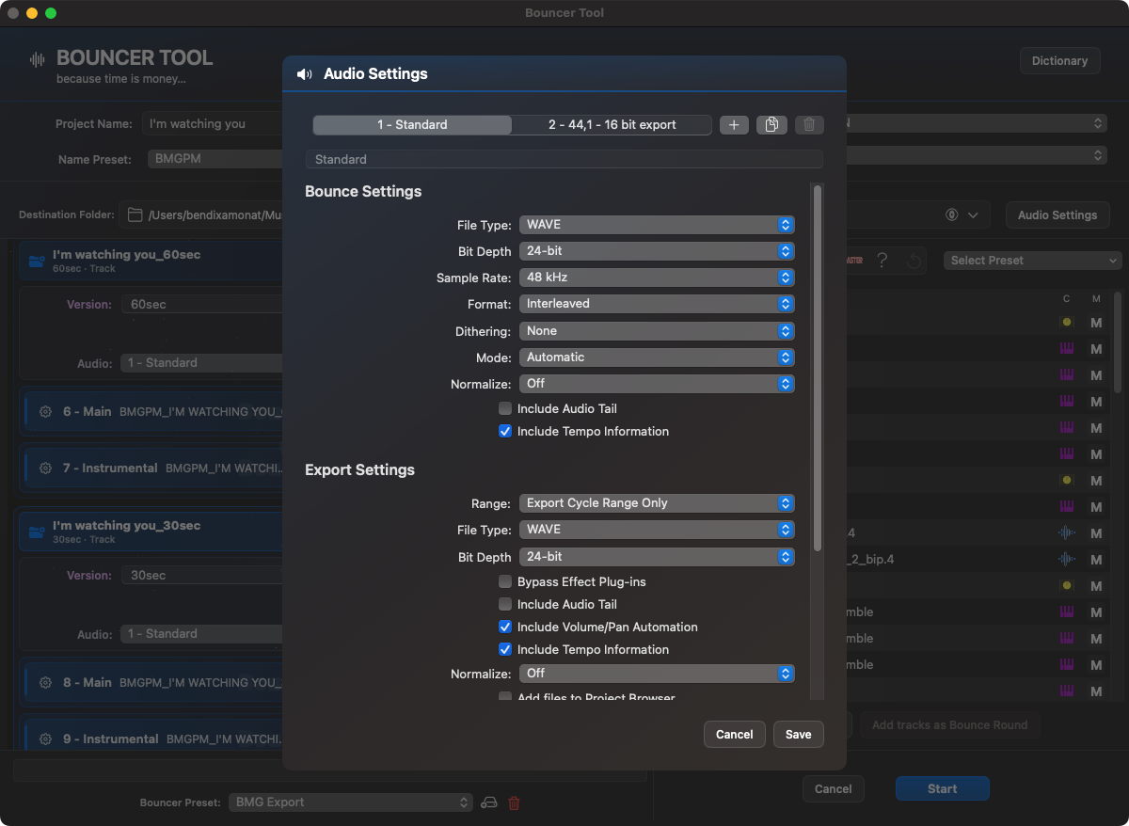
Task: Open gear settings for 9 - Instrumental
Action: 45,739
